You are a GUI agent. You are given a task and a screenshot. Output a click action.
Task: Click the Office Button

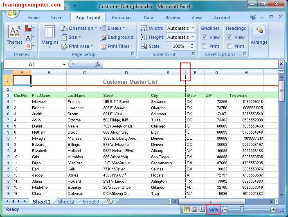coord(12,13)
